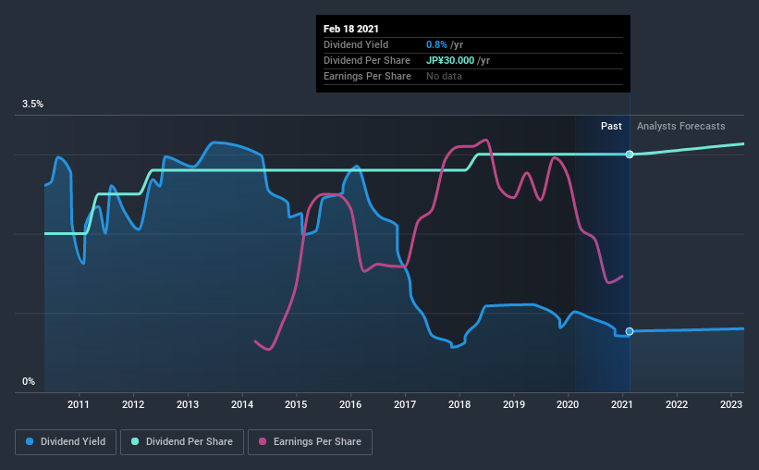Select the teal data point marker on Dividend Per Share line
Screen dimensions: 759x470
click(630, 155)
